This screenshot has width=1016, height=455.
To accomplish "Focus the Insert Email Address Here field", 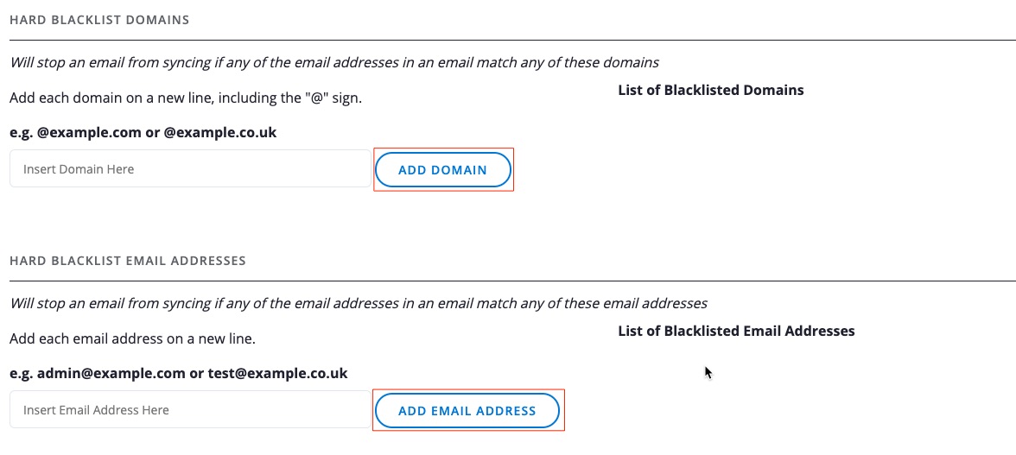I will [189, 410].
